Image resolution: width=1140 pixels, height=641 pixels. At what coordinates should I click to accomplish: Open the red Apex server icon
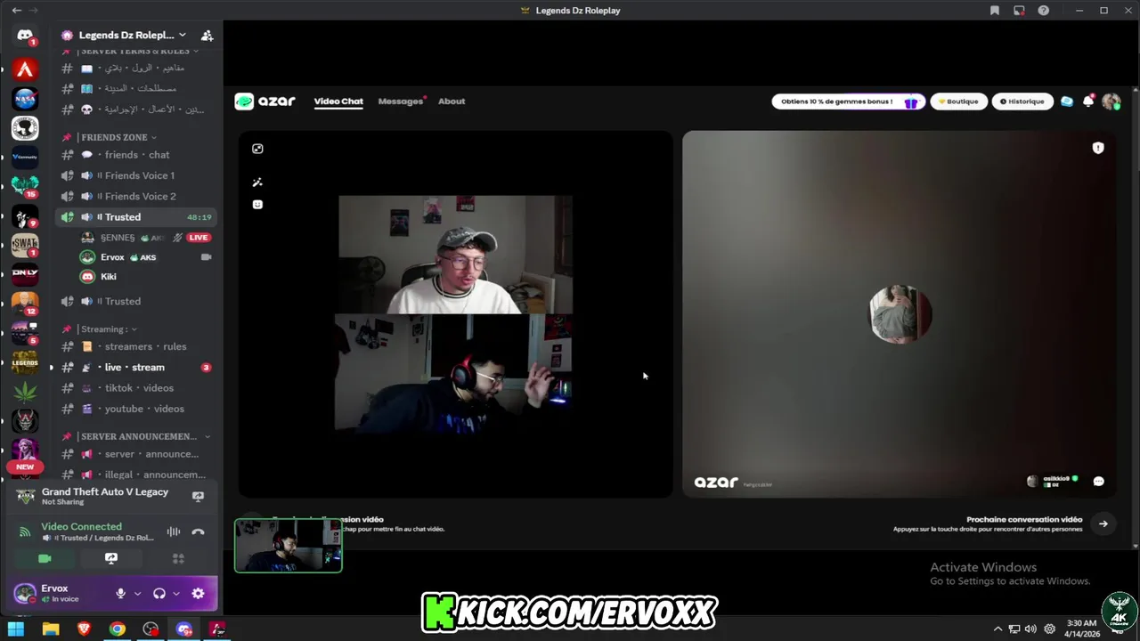point(25,69)
